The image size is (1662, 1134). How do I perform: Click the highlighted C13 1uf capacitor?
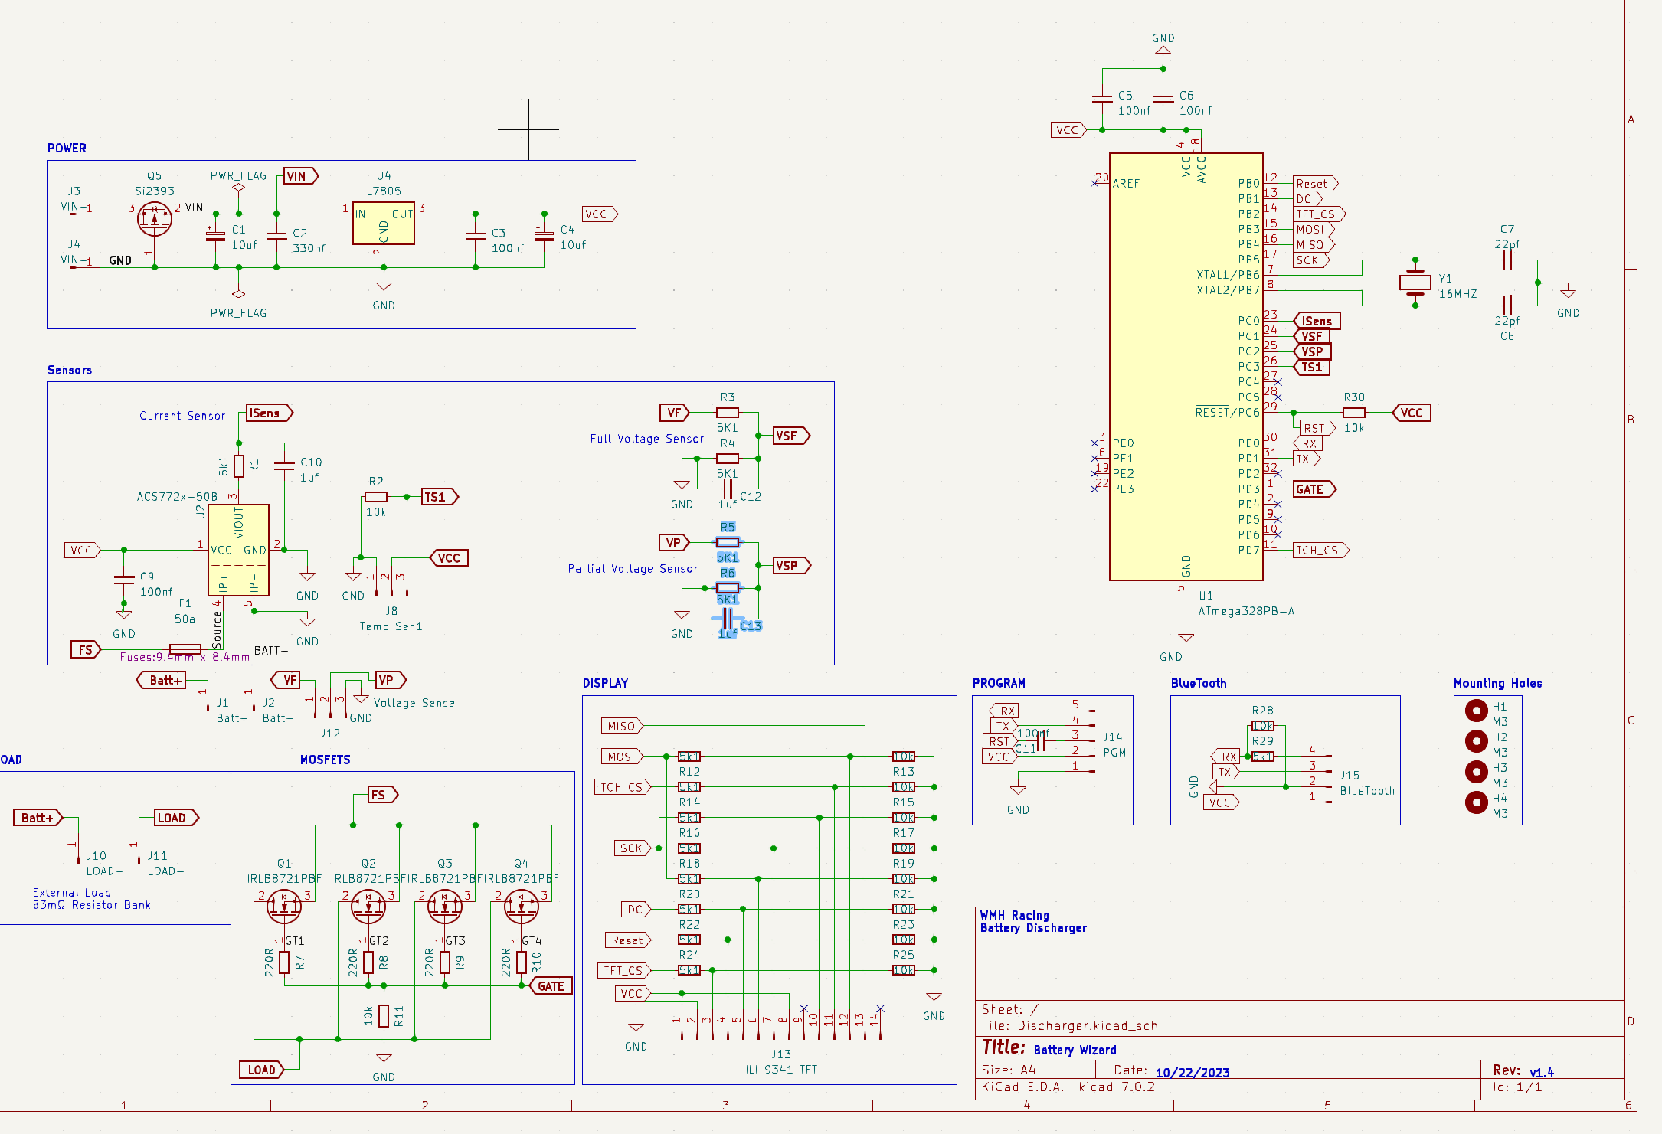pos(727,619)
